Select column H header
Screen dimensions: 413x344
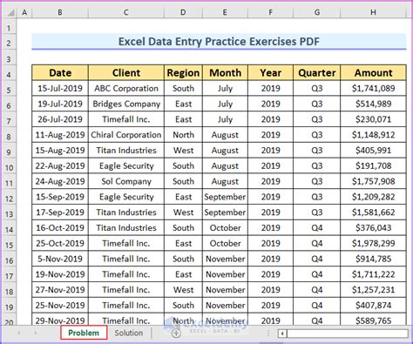[373, 12]
